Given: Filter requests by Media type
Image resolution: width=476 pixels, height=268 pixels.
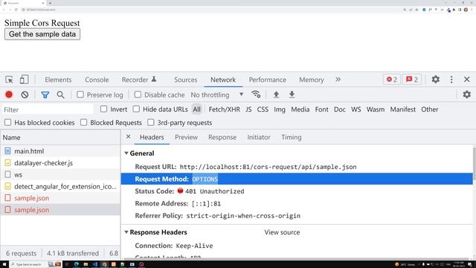Looking at the screenshot, I should click(x=300, y=109).
